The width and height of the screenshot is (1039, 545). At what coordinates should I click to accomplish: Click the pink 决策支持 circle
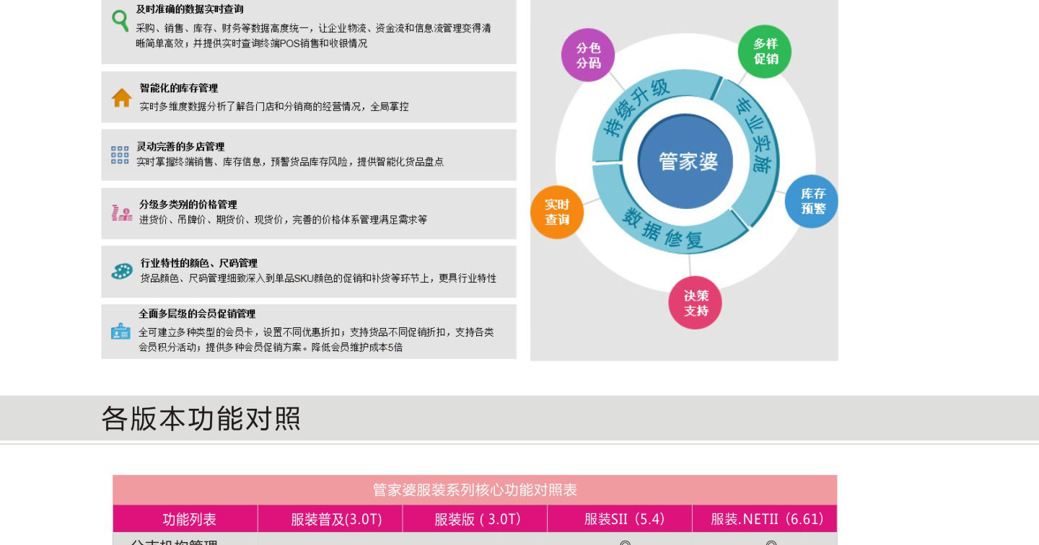point(696,303)
